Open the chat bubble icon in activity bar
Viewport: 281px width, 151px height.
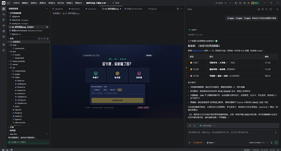tap(4, 37)
